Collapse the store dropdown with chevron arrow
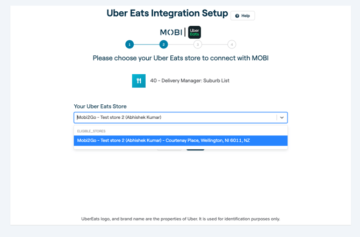The height and width of the screenshot is (237, 360). 282,118
